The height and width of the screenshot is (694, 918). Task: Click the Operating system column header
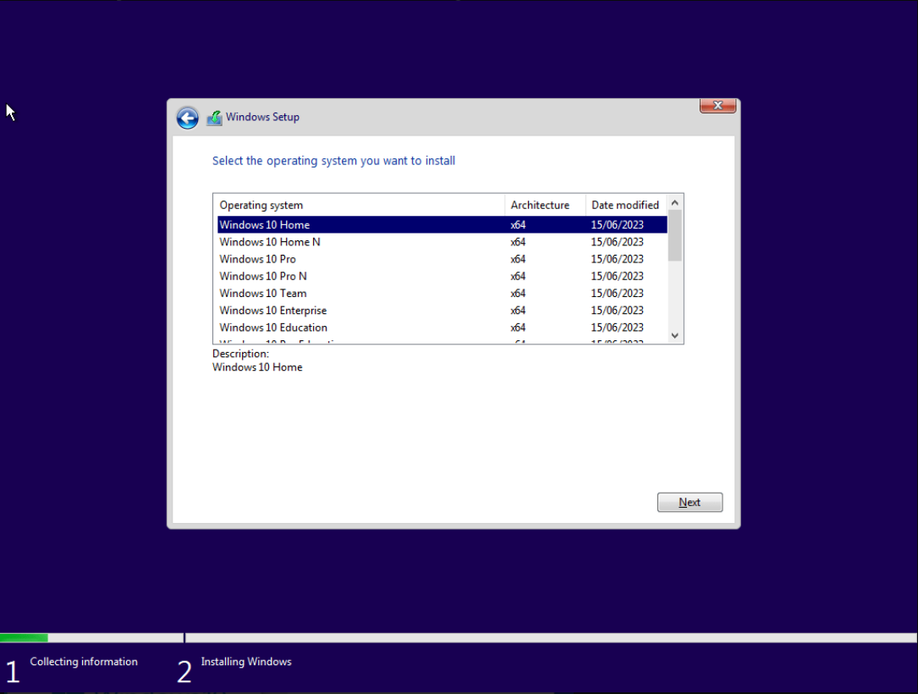pos(359,205)
